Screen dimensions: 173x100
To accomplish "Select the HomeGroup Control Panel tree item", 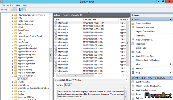I will 30,36.
